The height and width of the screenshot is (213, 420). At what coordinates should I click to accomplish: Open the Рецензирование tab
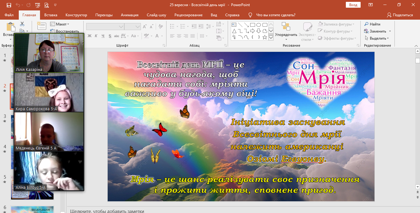point(188,15)
